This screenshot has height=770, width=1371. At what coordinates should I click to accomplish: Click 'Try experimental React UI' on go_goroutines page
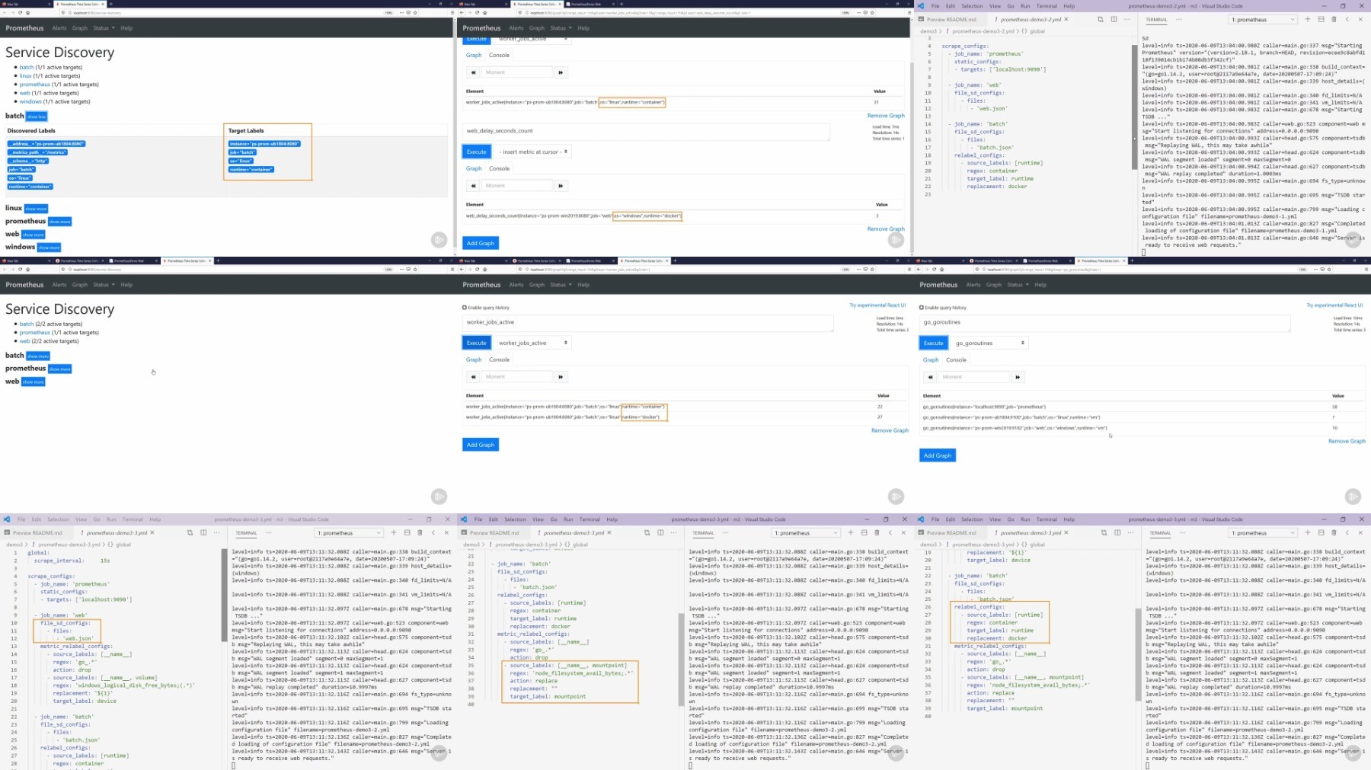(1334, 305)
